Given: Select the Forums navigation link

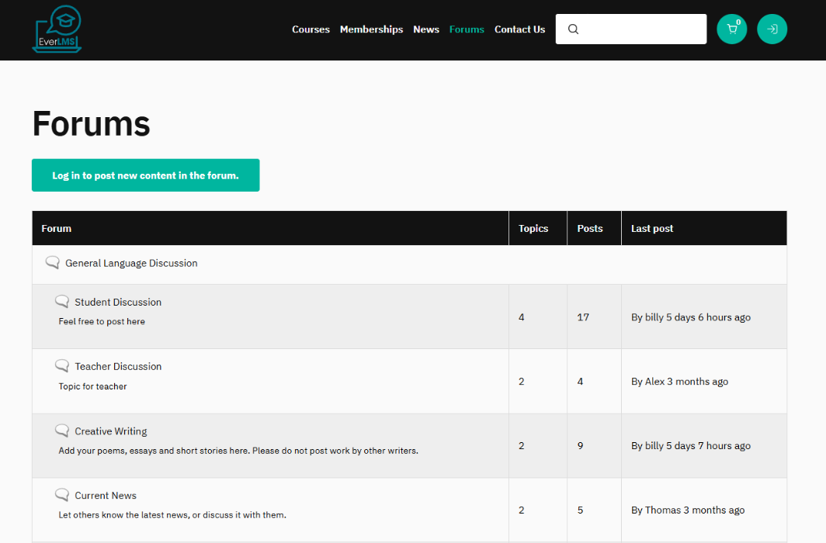Looking at the screenshot, I should [x=467, y=29].
